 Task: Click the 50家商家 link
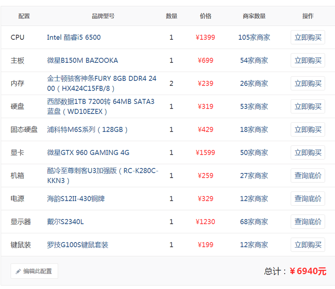click(254, 152)
